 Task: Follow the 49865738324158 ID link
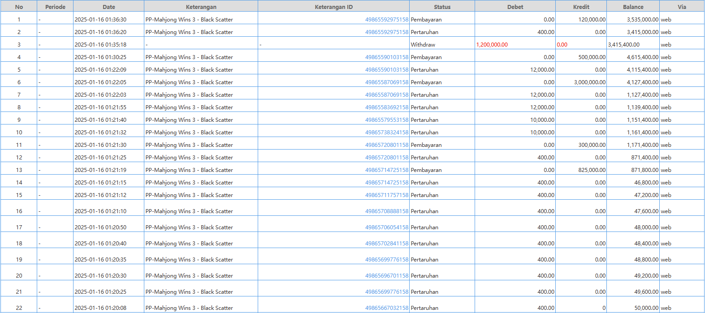386,133
